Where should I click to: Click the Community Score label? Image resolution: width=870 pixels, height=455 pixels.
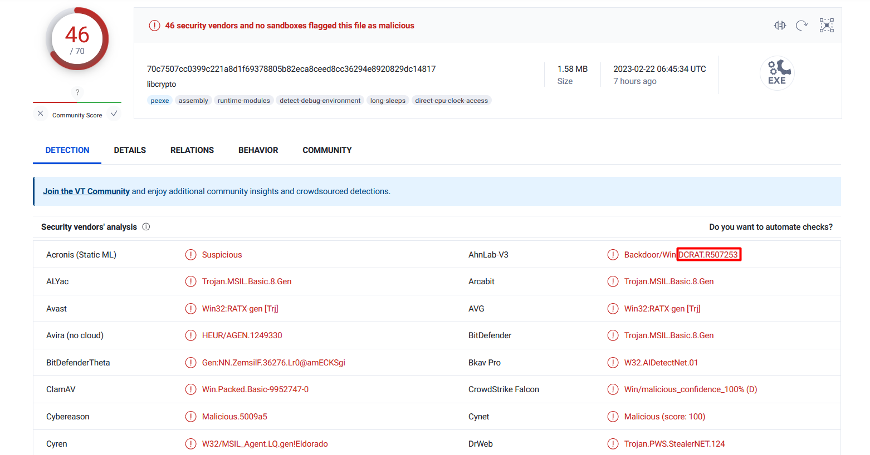coord(77,115)
